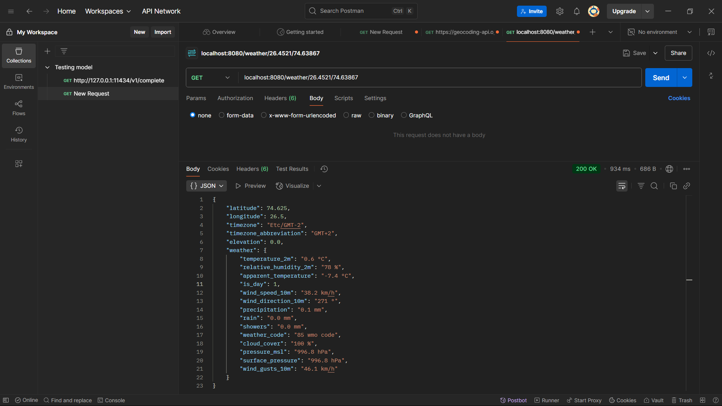Copy response link icon
Image resolution: width=722 pixels, height=406 pixels.
coord(687,186)
